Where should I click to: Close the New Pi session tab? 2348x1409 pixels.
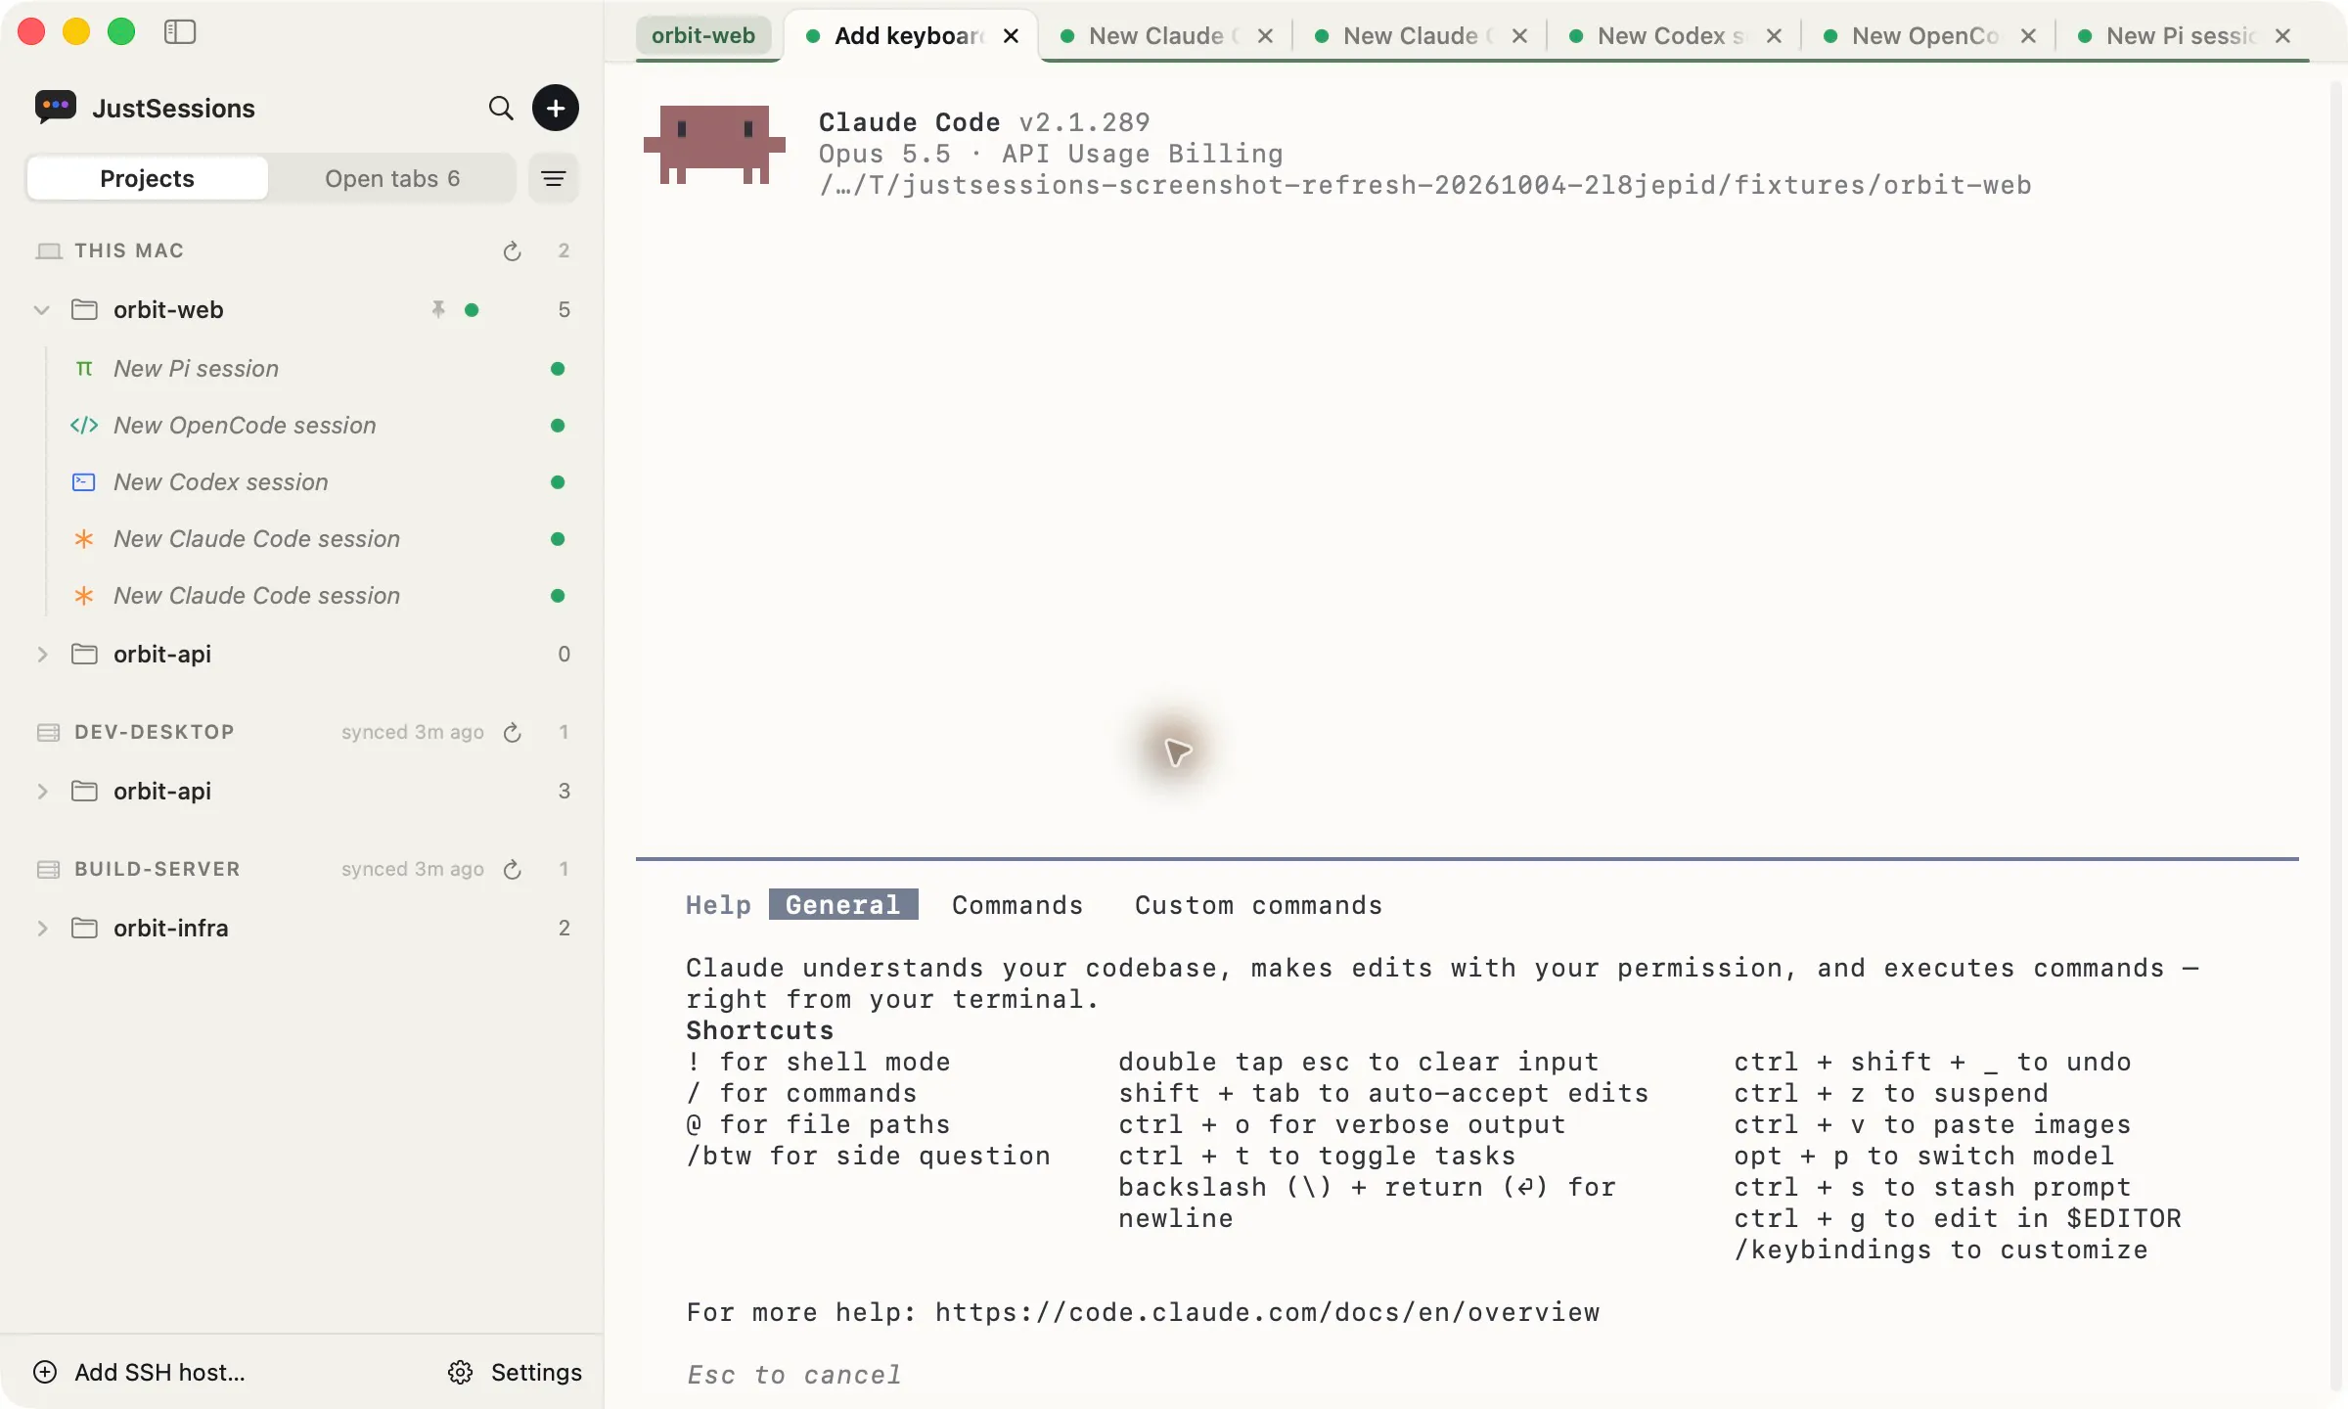point(2283,36)
